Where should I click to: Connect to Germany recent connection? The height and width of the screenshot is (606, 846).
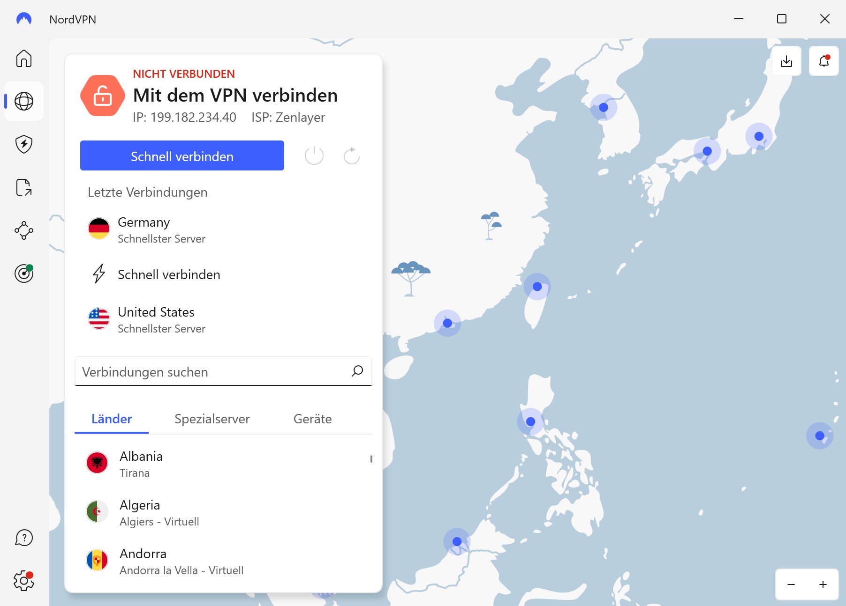pyautogui.click(x=223, y=230)
